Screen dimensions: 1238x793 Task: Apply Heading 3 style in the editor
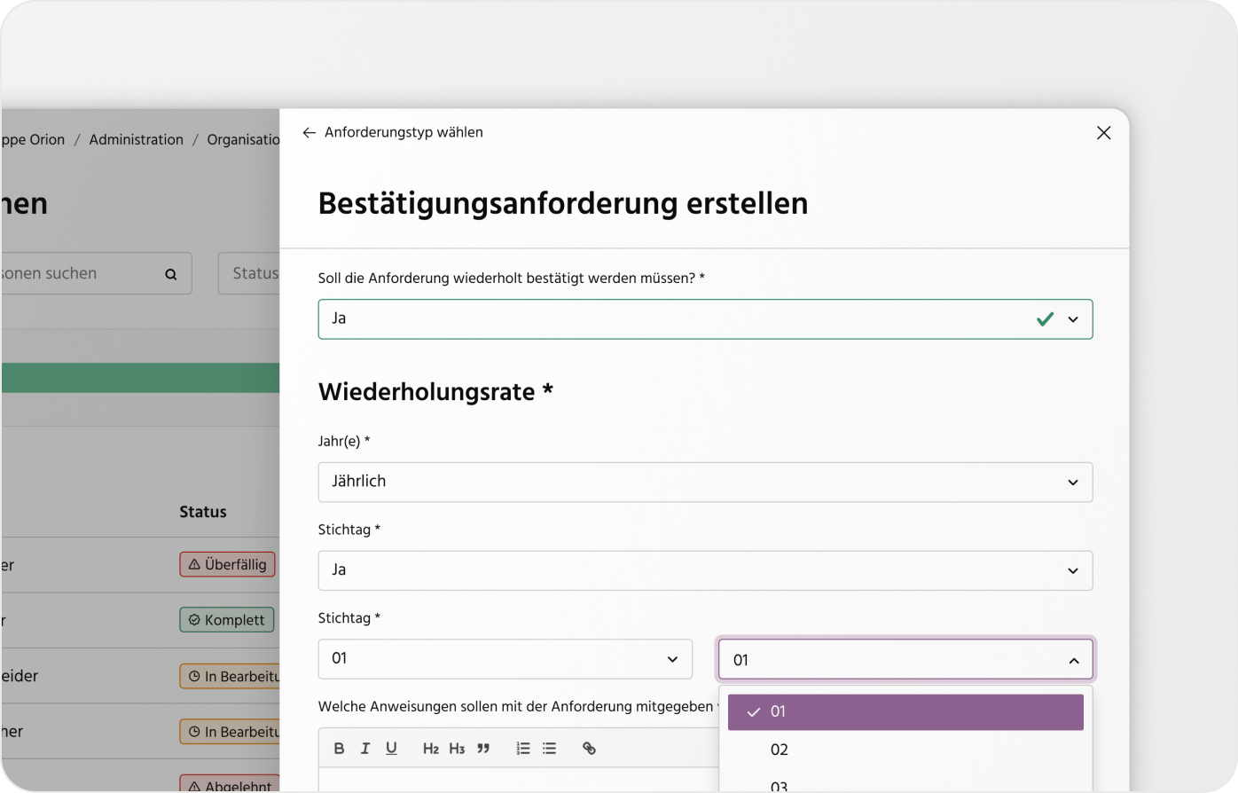456,748
